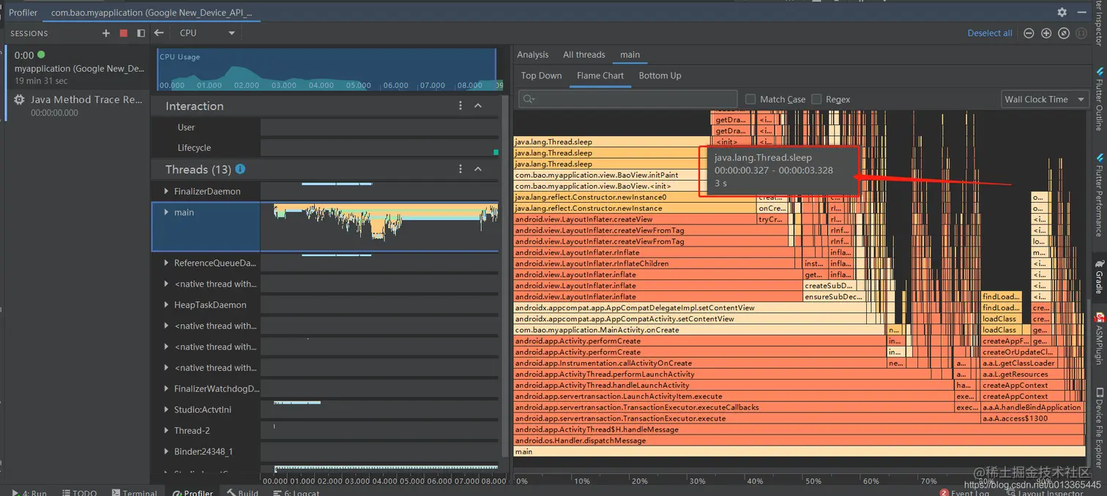Open the Flame Chart tab
Viewport: 1107px width, 496px height.
coord(600,75)
